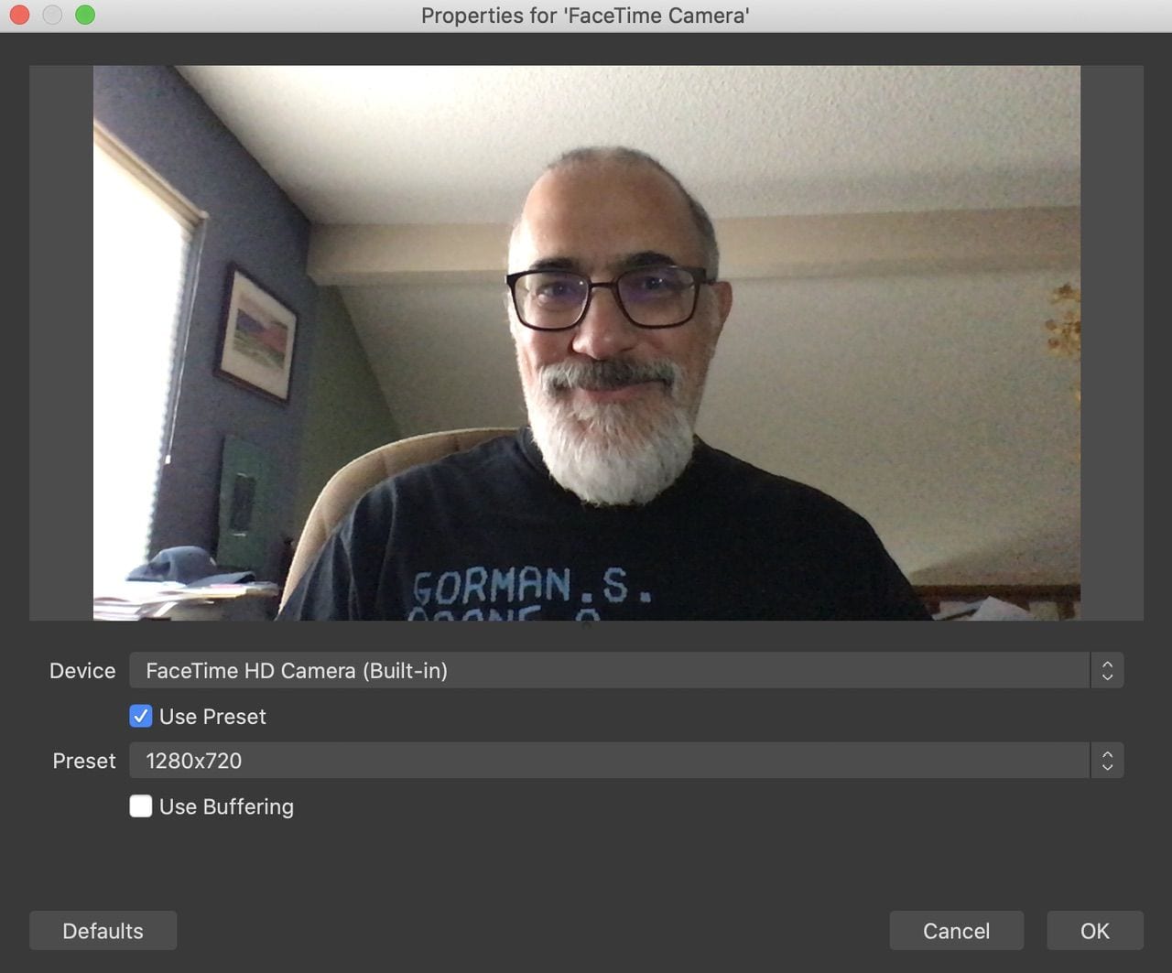The width and height of the screenshot is (1172, 973).
Task: Click the greyed-out minimize window button
Action: [52, 15]
